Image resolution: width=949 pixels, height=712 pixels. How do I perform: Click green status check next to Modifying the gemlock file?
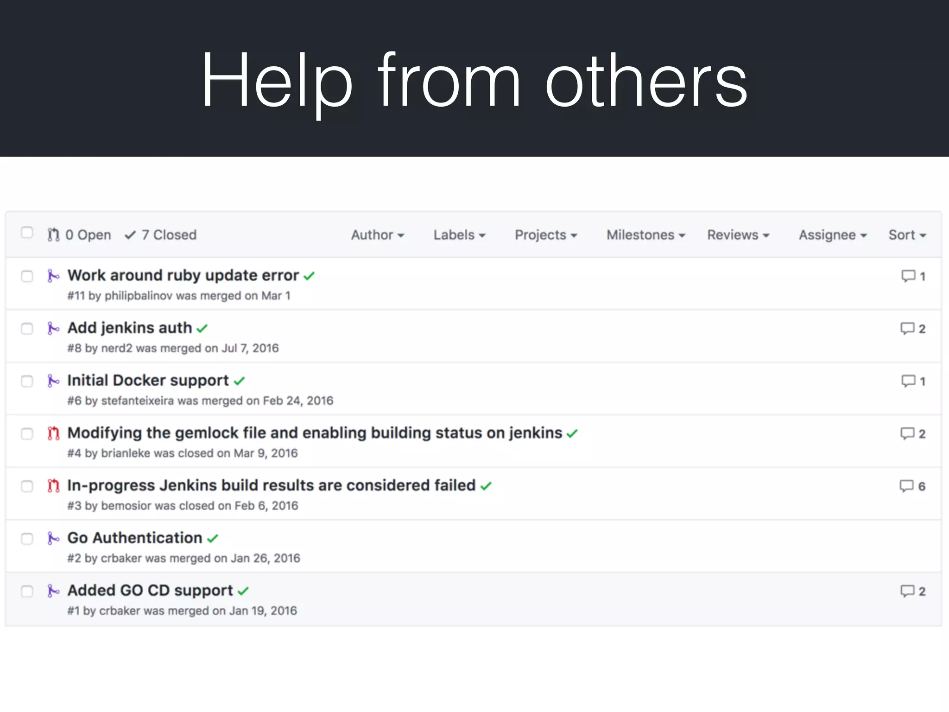coord(572,433)
